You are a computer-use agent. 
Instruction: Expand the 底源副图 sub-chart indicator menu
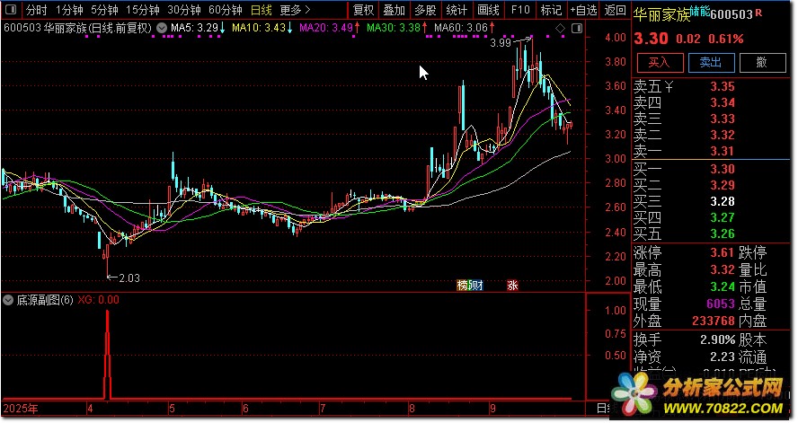coord(9,300)
